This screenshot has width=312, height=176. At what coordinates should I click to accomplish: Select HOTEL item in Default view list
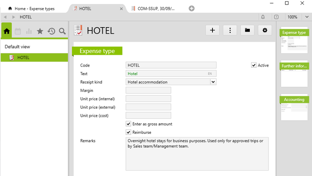pyautogui.click(x=23, y=58)
